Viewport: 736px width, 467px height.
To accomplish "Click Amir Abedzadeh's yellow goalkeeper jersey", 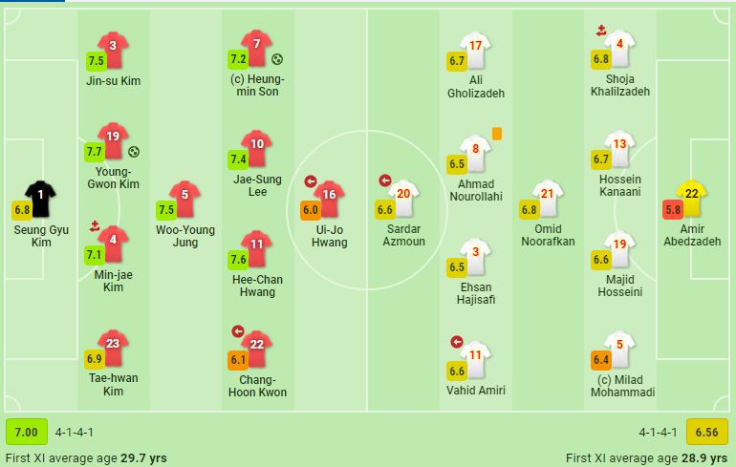I will click(692, 196).
